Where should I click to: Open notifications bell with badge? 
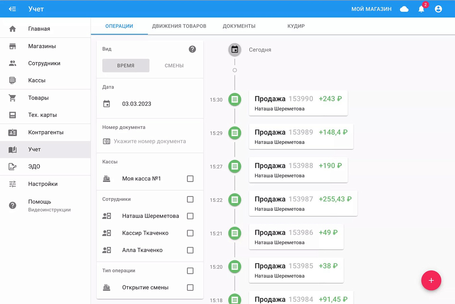click(x=422, y=9)
